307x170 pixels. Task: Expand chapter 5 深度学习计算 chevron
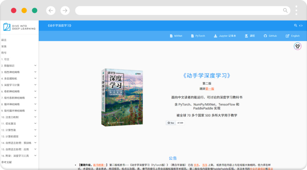point(35,85)
